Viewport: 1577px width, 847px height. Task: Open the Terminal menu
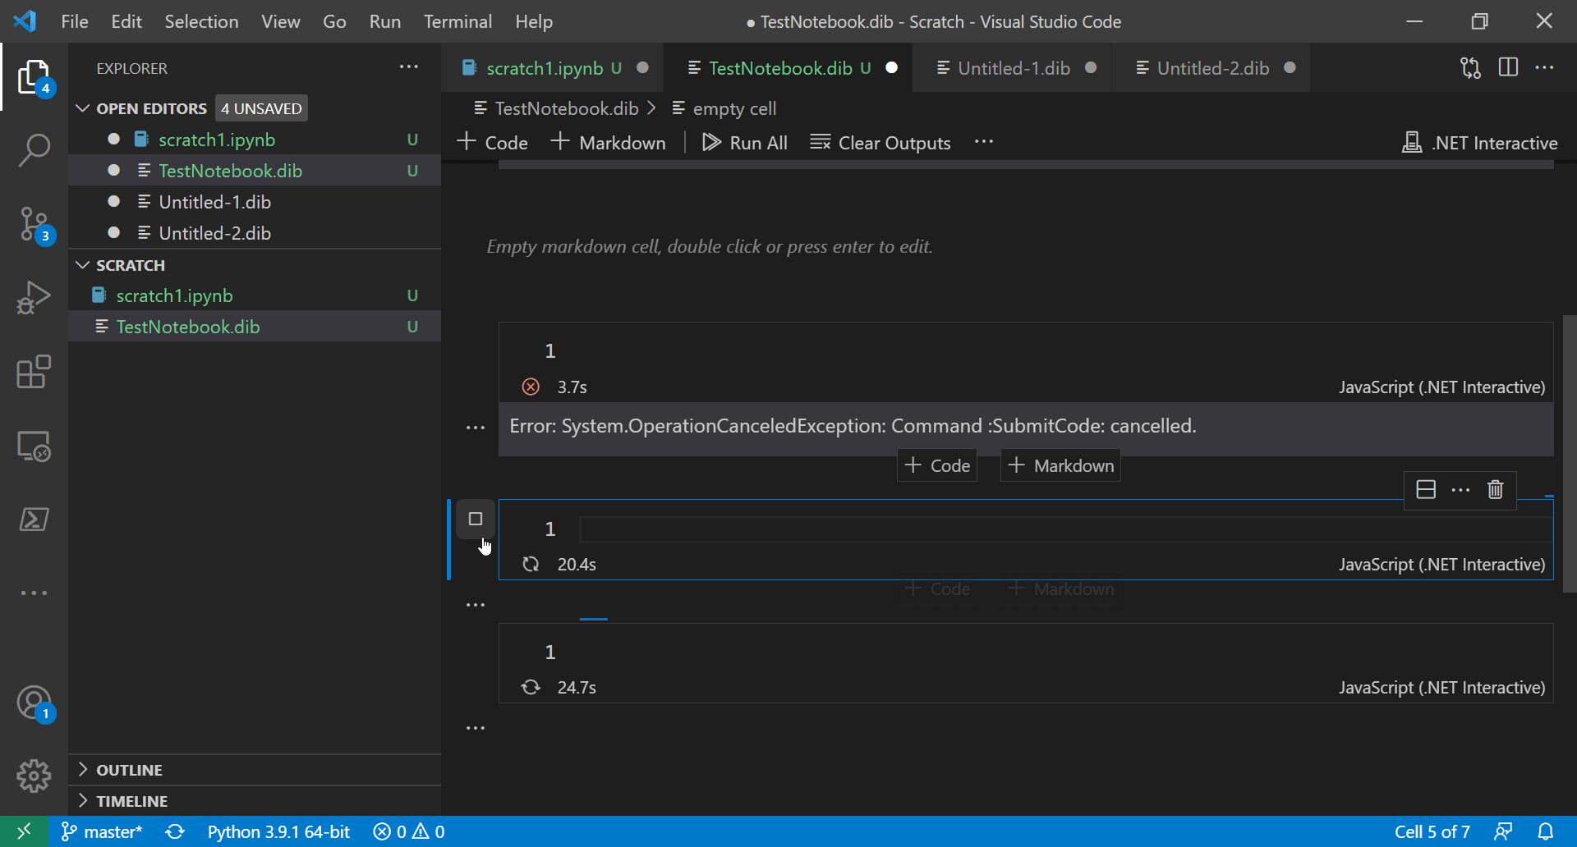coord(457,21)
